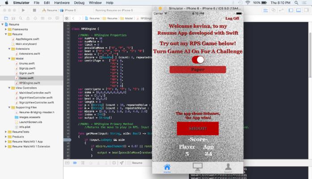The image size is (312, 179).
Task: Open the Home tab in the simulator app
Action: tap(167, 168)
